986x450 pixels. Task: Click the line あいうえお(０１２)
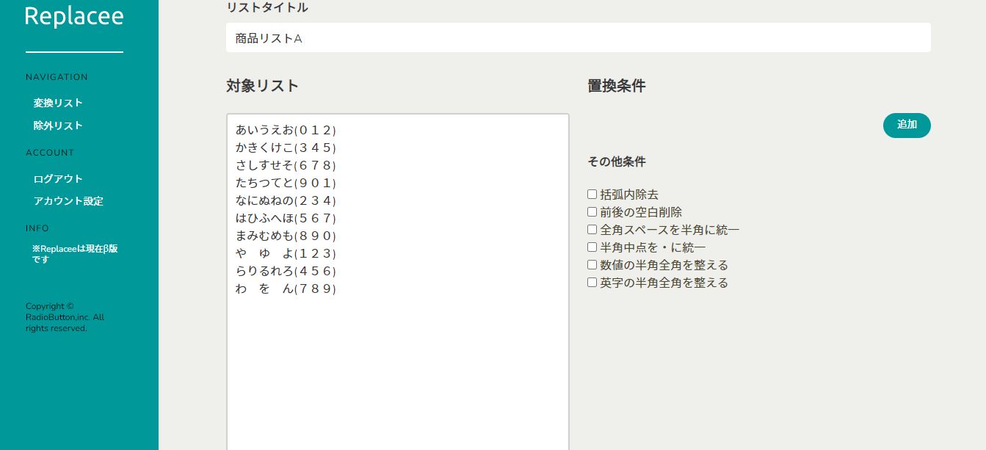click(286, 131)
